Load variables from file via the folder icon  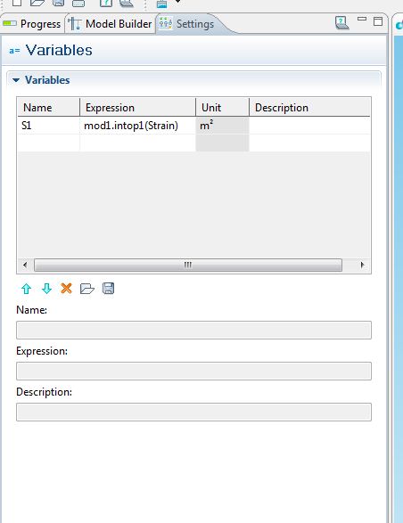pyautogui.click(x=87, y=289)
